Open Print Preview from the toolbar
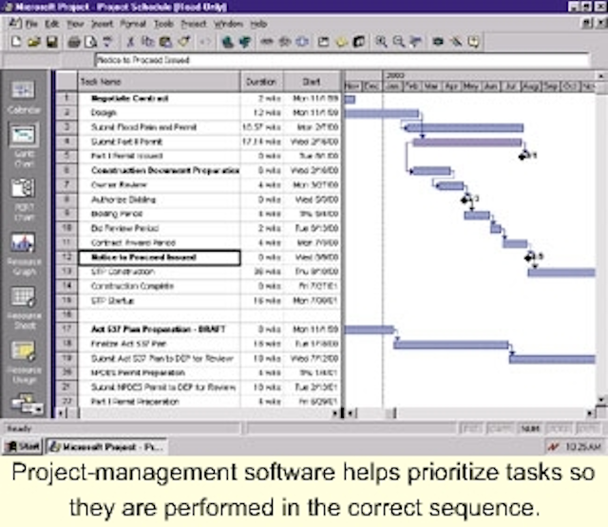 91,42
